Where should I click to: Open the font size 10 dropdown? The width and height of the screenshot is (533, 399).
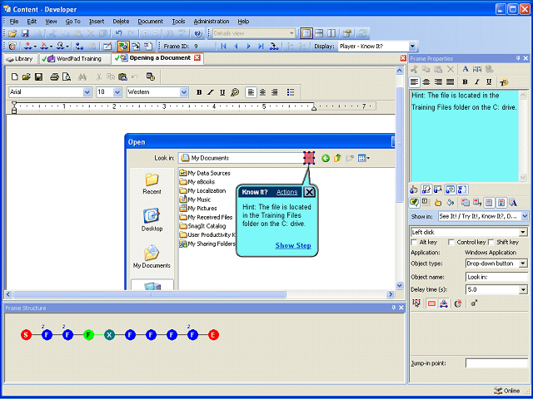coord(117,92)
